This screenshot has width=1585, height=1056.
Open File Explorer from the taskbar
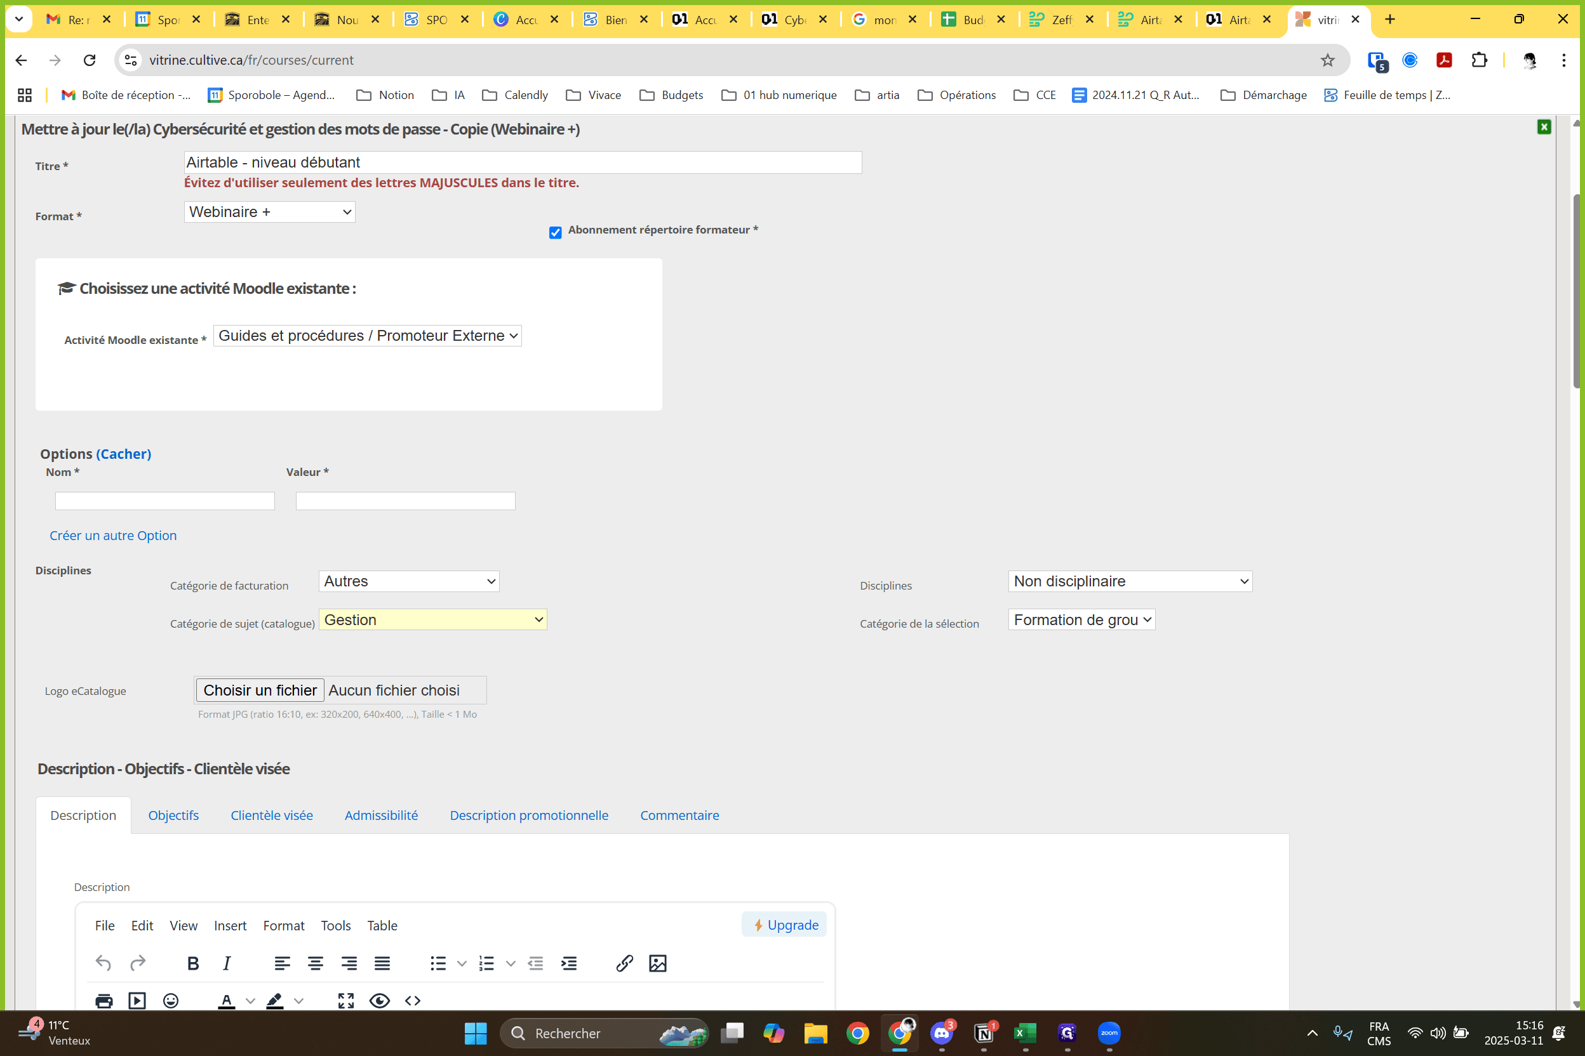point(815,1033)
